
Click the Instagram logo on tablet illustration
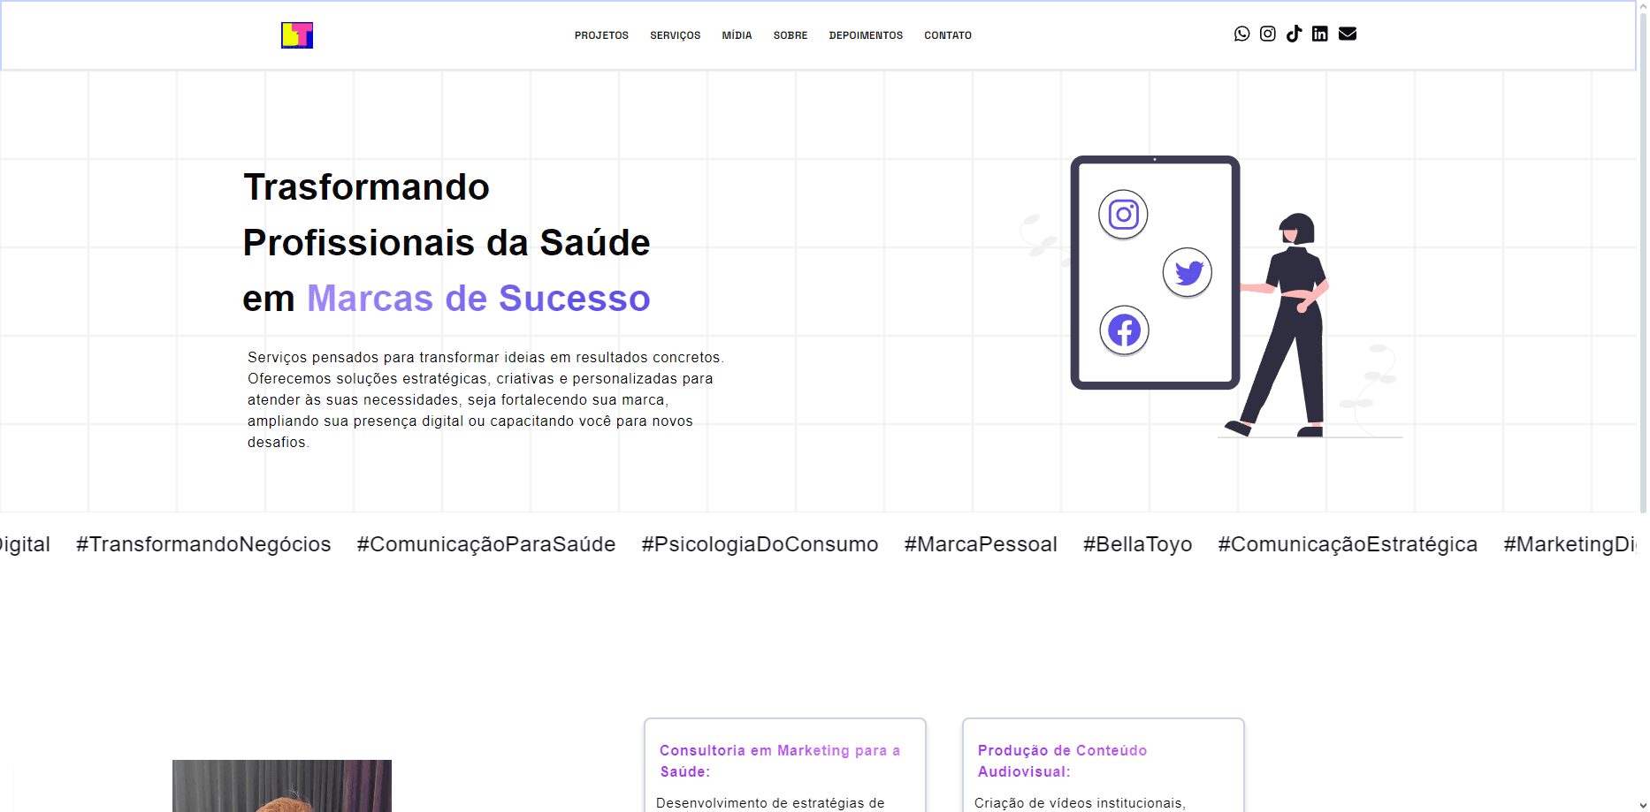[x=1123, y=215]
